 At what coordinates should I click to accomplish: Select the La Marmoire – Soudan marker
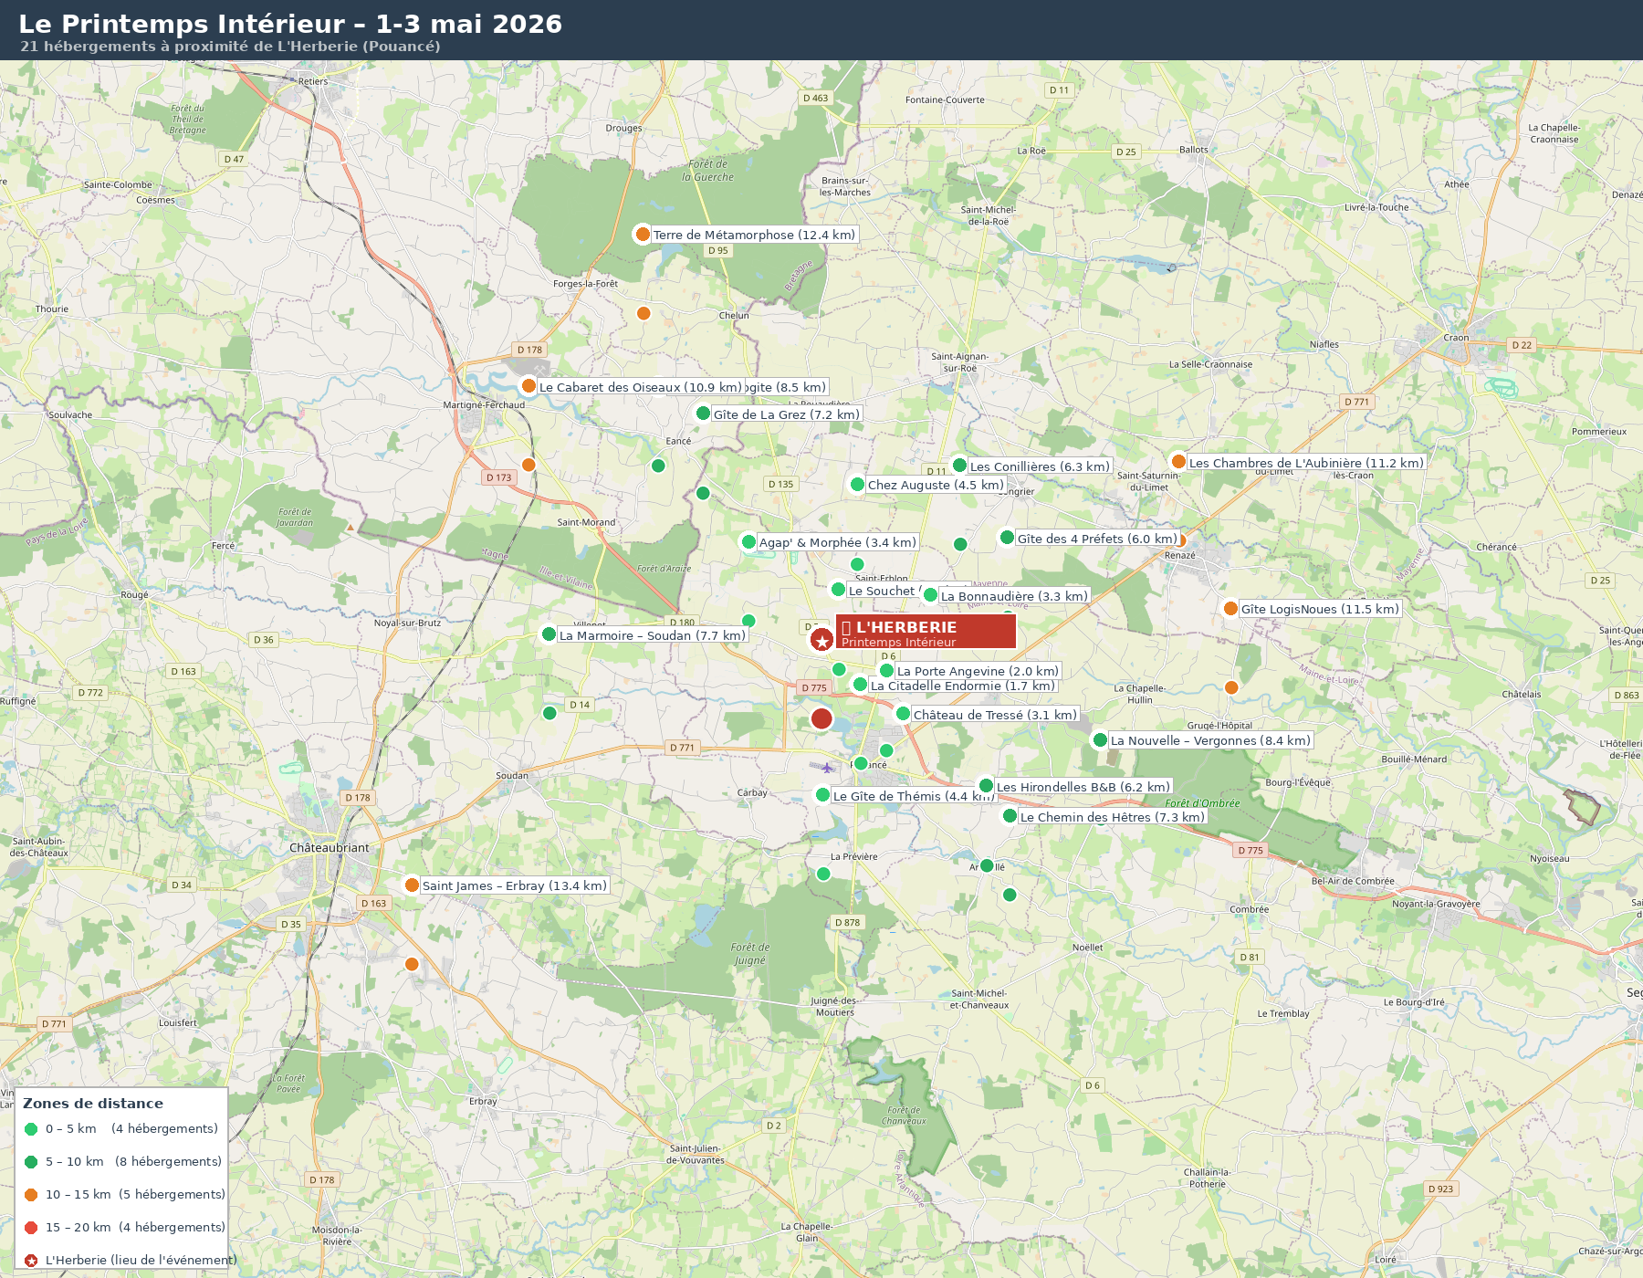pyautogui.click(x=549, y=634)
